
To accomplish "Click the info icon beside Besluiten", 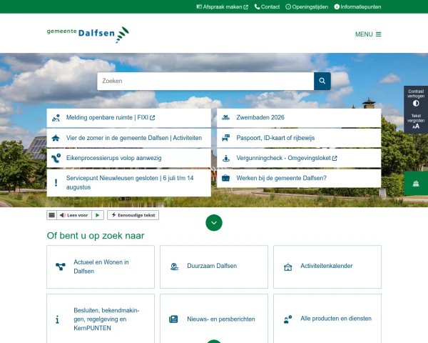I will (x=57, y=319).
